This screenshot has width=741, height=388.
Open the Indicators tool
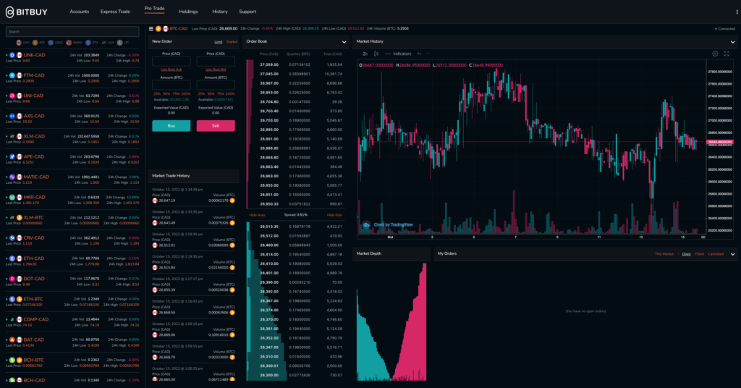398,54
